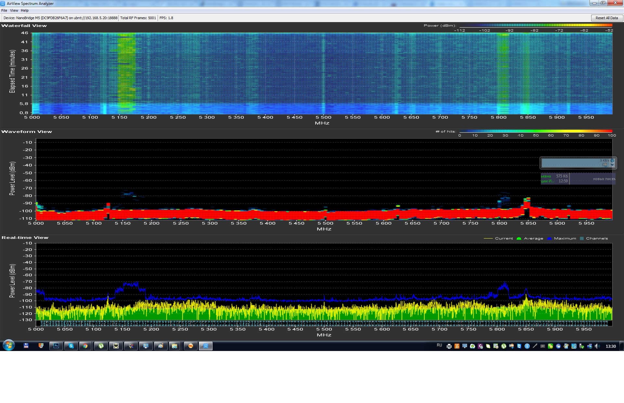Click the blue floppy disk quick-launch icon
Viewport: 624px width, 403px height.
click(26, 346)
